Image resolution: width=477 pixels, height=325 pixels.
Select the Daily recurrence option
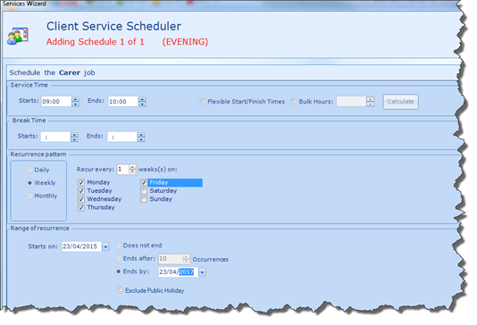coord(29,170)
